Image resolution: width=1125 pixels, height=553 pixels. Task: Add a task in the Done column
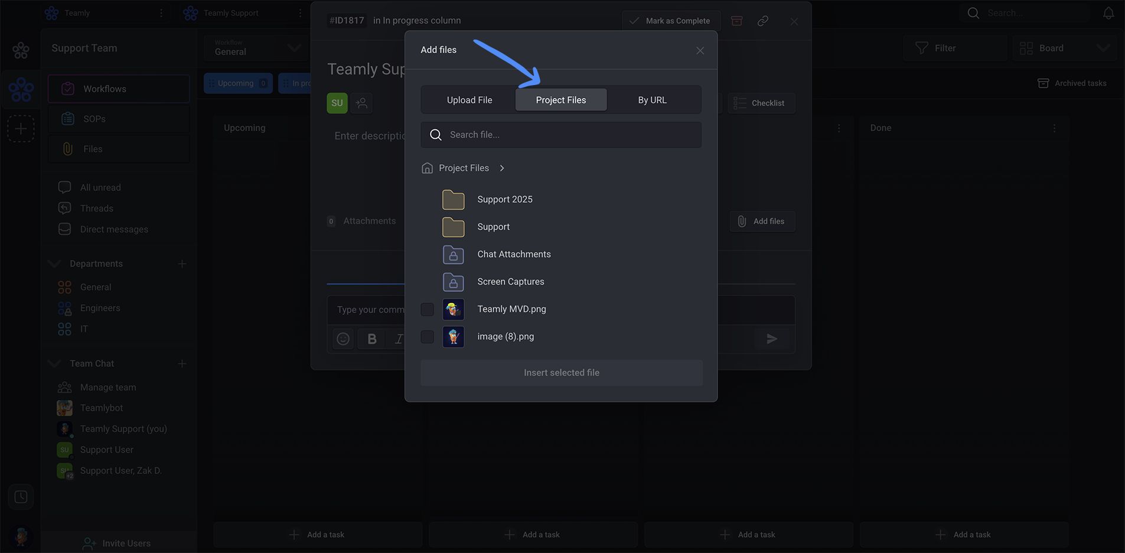(x=964, y=535)
